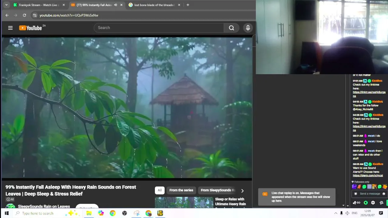
Task: Close the Frankyok Stream tab
Action: pos(63,5)
